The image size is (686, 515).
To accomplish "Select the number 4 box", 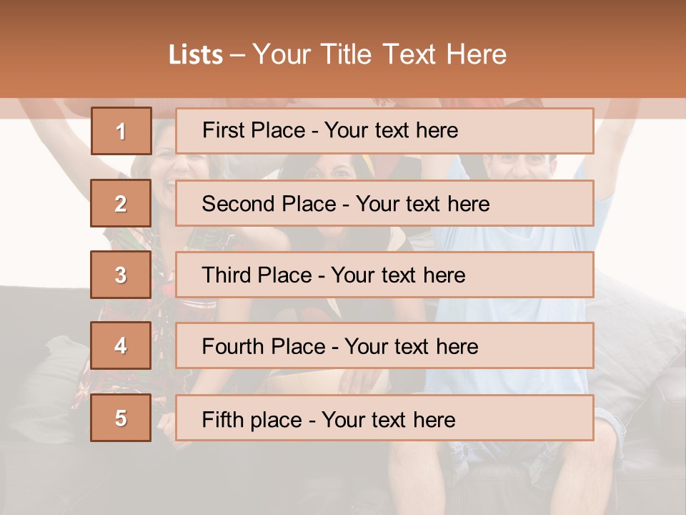I will click(121, 346).
